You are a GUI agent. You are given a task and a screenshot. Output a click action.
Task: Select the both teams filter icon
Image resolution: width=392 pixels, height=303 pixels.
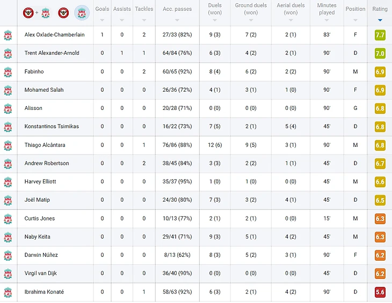pyautogui.click(x=36, y=12)
